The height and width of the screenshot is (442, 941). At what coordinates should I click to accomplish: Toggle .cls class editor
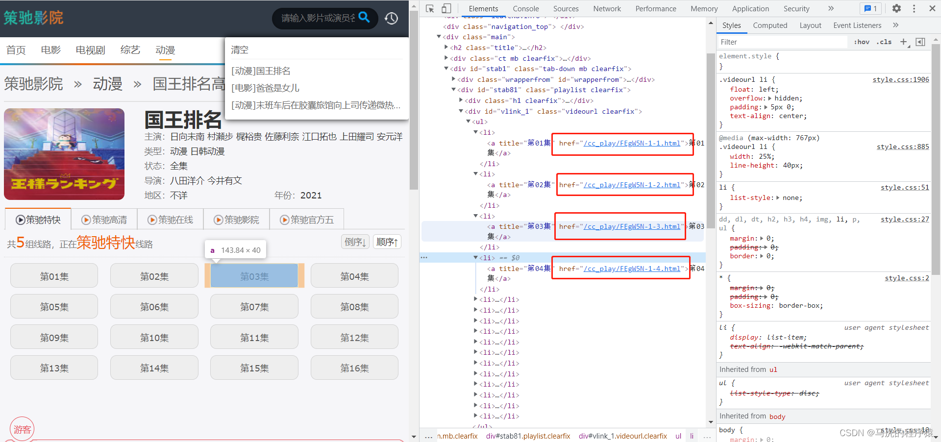pyautogui.click(x=884, y=42)
